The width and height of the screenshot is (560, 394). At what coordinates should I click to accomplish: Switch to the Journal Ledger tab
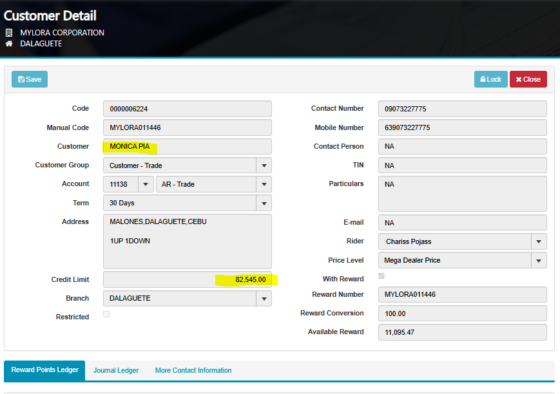click(x=116, y=370)
